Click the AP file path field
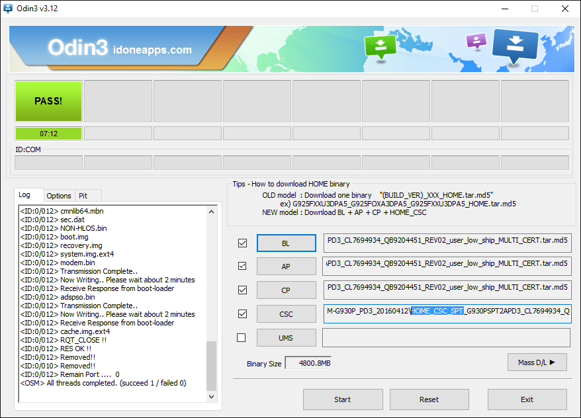The image size is (581, 418). (447, 266)
